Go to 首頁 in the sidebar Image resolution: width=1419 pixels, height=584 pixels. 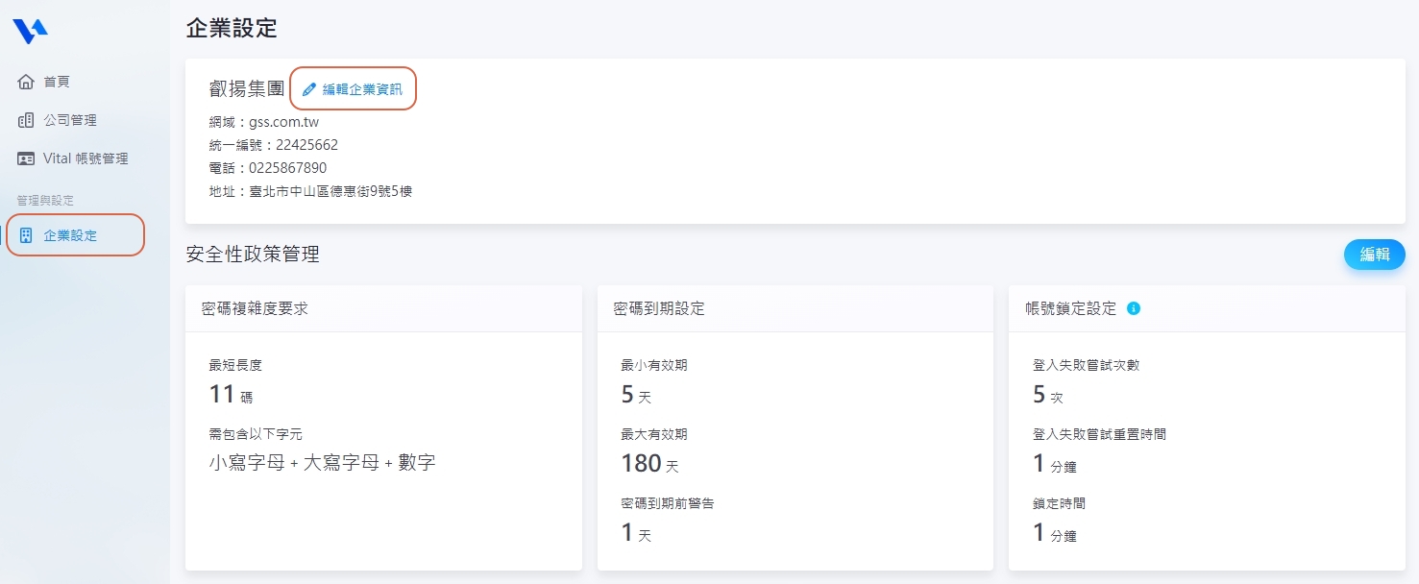click(x=57, y=82)
